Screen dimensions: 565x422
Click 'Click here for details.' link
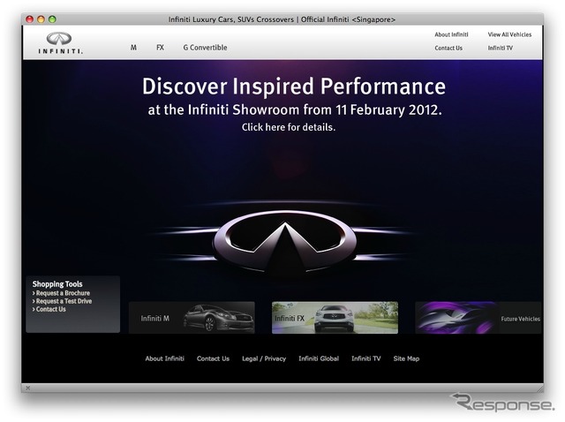289,127
